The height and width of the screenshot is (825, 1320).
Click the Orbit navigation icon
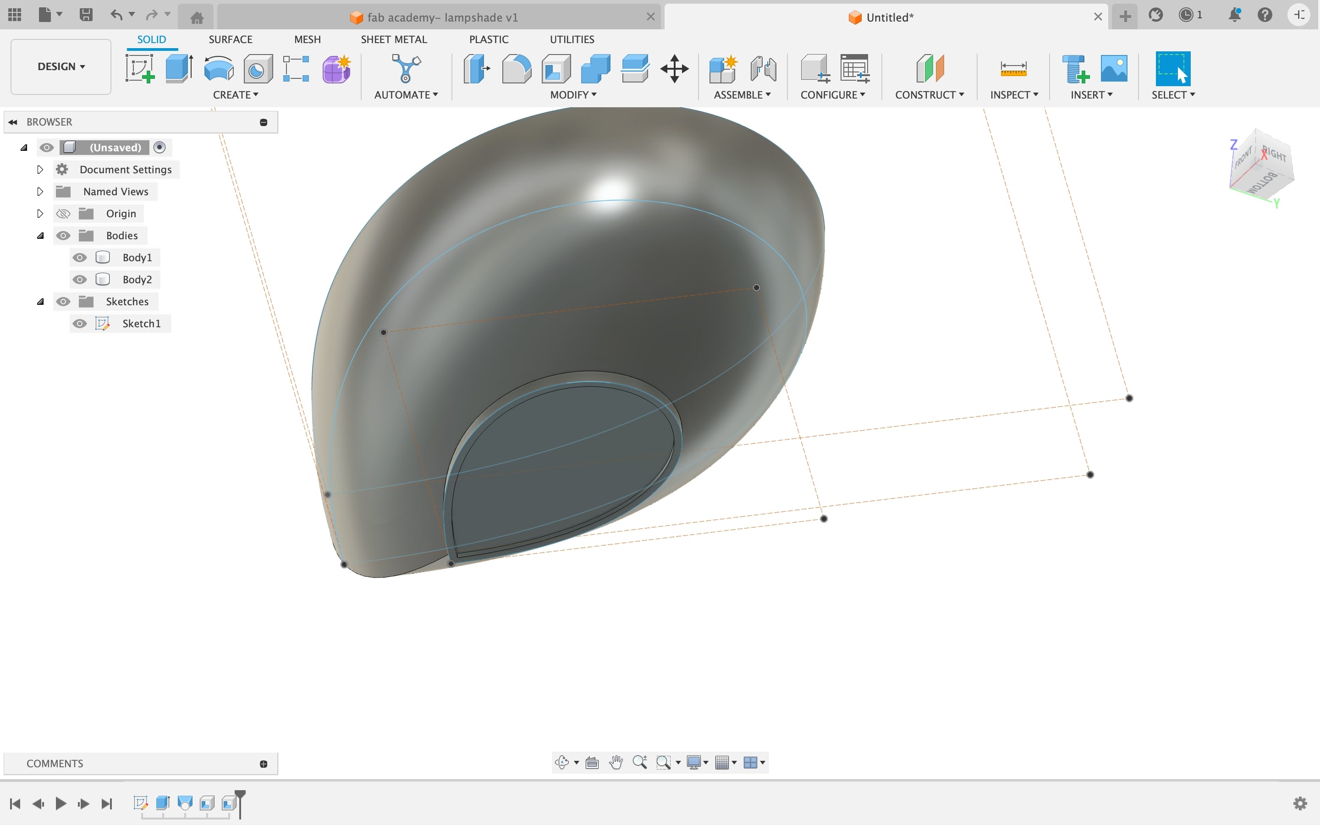562,762
